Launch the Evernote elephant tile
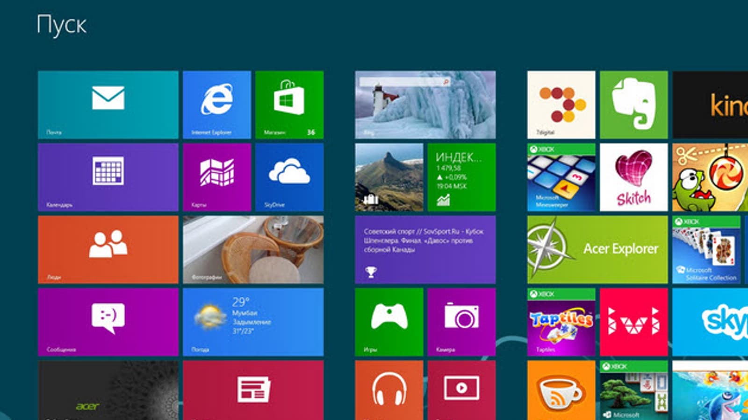This screenshot has height=420, width=748. tap(634, 105)
